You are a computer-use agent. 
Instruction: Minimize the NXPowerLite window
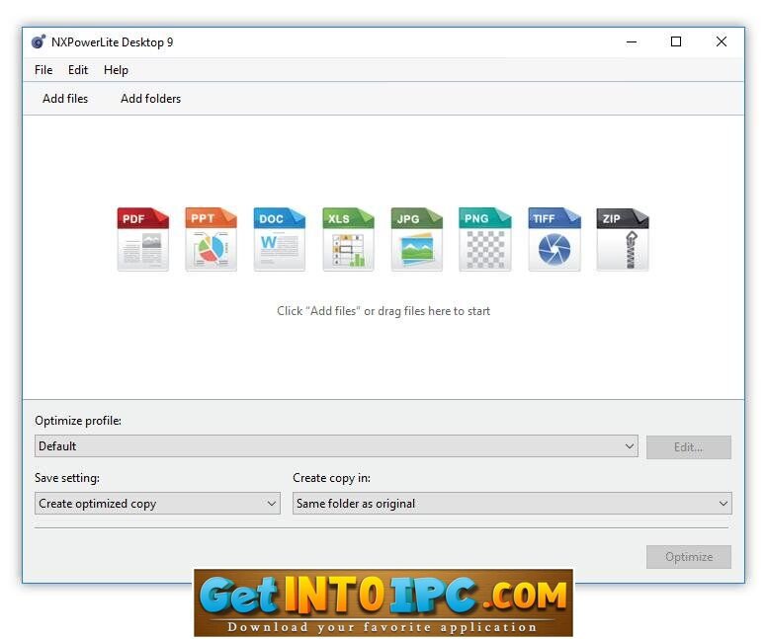click(x=632, y=42)
